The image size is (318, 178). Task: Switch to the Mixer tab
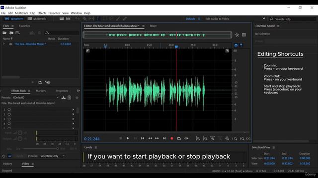coord(153,26)
